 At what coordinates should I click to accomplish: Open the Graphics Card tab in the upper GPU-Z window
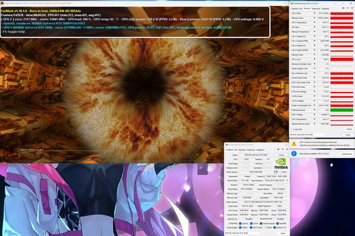point(296,9)
